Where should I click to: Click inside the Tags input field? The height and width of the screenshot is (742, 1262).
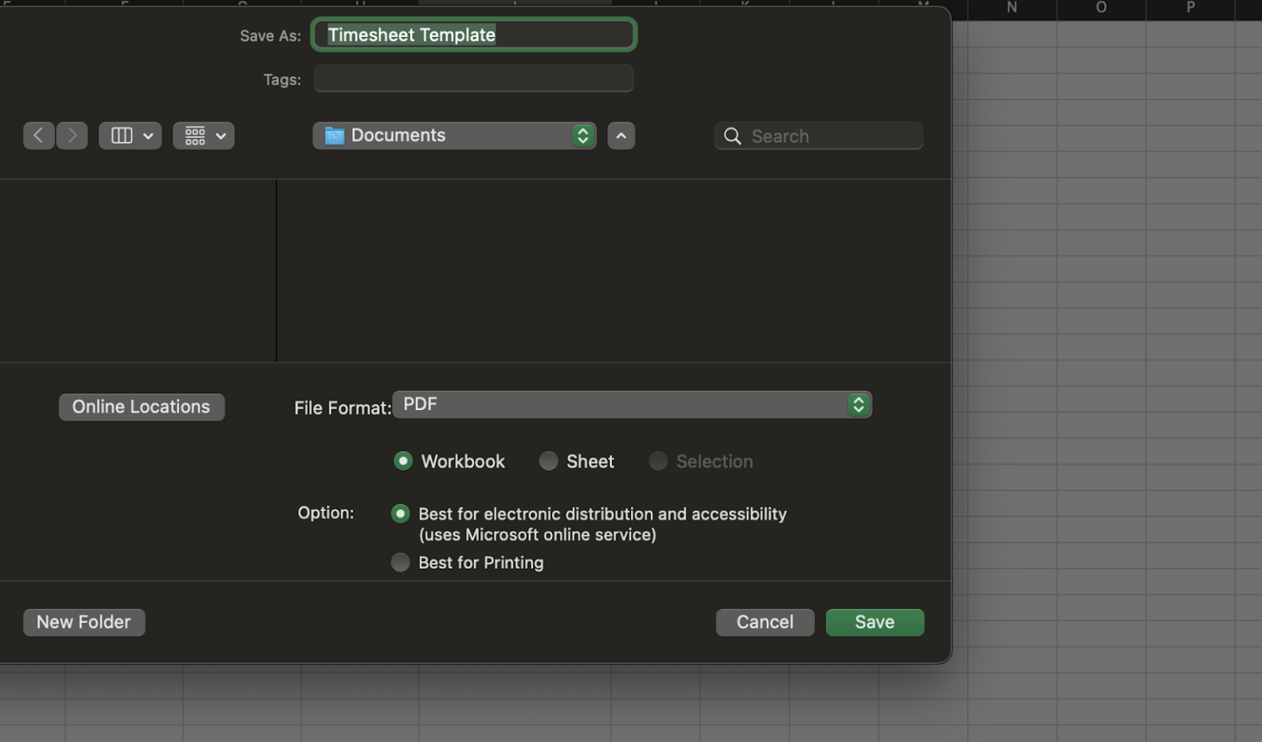[x=473, y=78]
